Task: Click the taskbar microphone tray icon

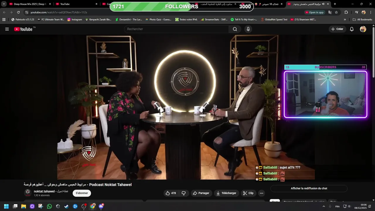Action: [330, 206]
